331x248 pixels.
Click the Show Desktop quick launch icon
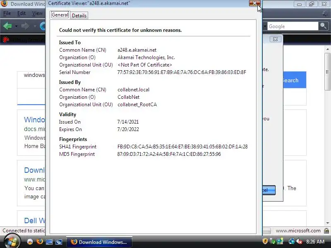pos(49,242)
